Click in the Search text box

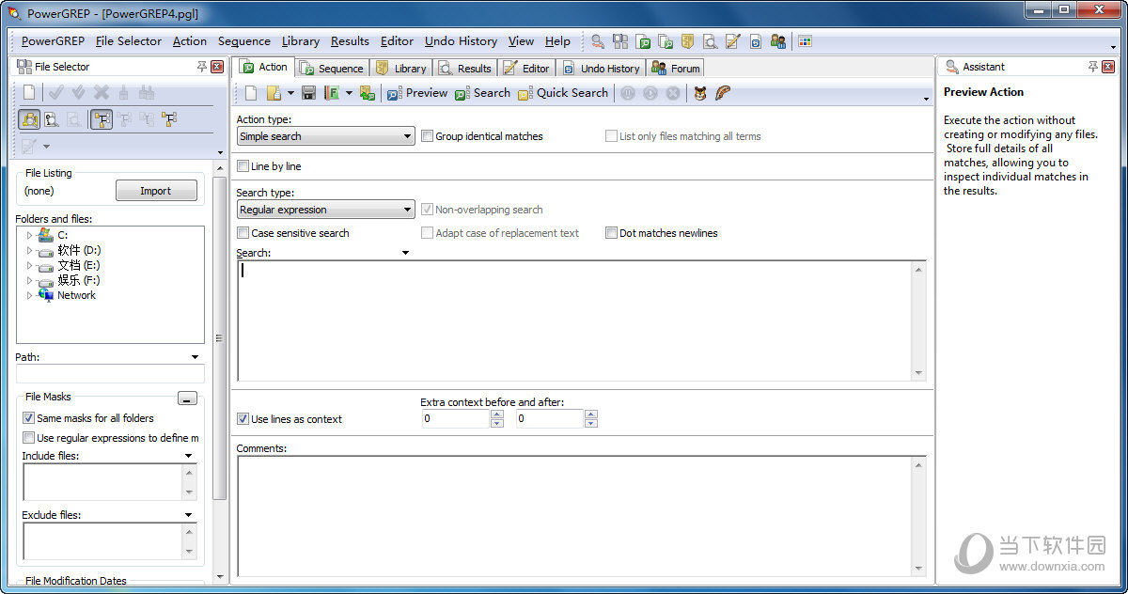click(574, 320)
